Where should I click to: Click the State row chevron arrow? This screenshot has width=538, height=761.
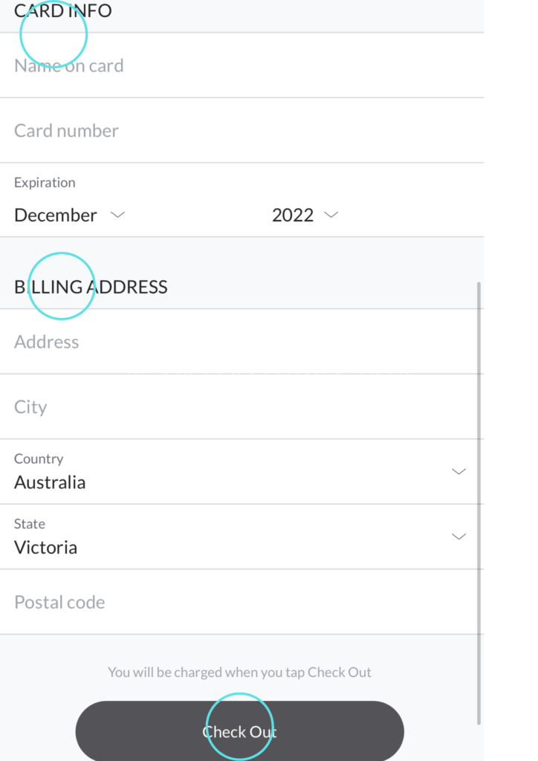point(459,536)
